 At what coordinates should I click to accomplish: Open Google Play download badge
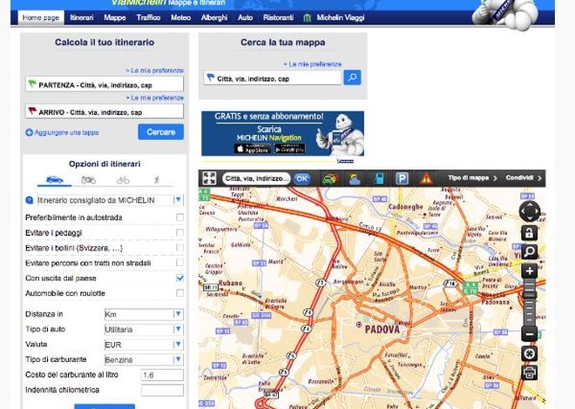(290, 149)
